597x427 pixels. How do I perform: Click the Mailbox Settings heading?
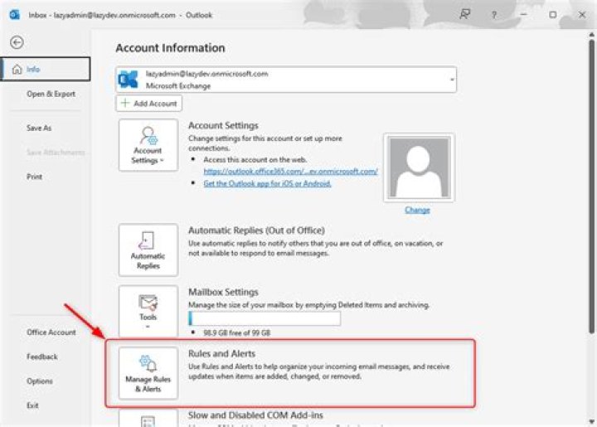223,292
